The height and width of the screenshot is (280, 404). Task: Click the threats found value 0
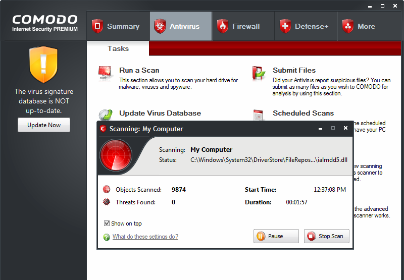(x=173, y=202)
